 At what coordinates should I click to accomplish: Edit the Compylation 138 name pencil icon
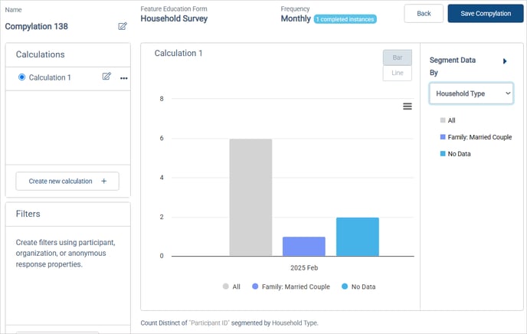pos(123,26)
